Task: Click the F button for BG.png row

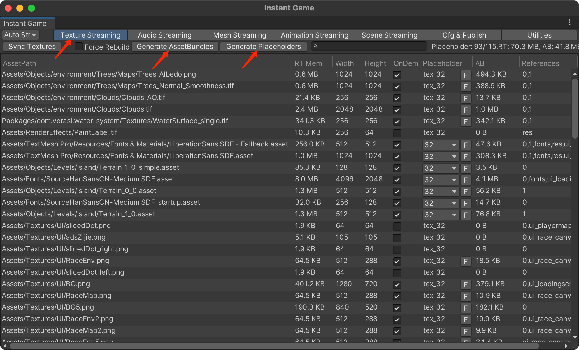Action: (466, 285)
